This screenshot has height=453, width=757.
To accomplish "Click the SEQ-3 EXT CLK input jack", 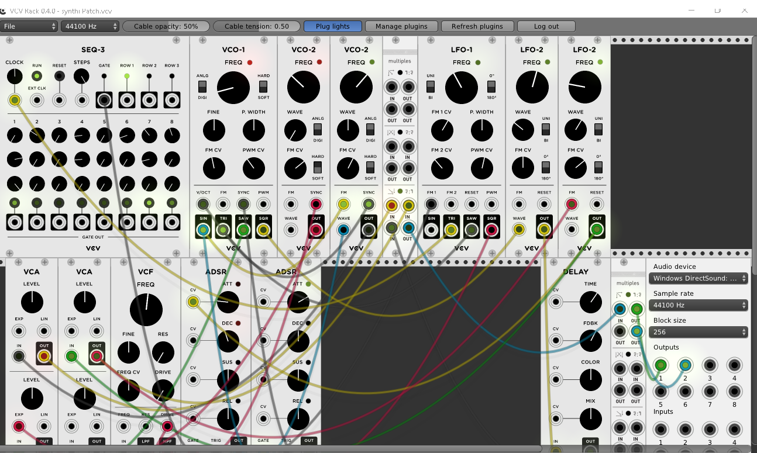I will coord(37,100).
